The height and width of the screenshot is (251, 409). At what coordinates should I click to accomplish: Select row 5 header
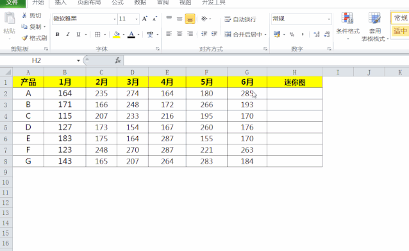(6, 128)
